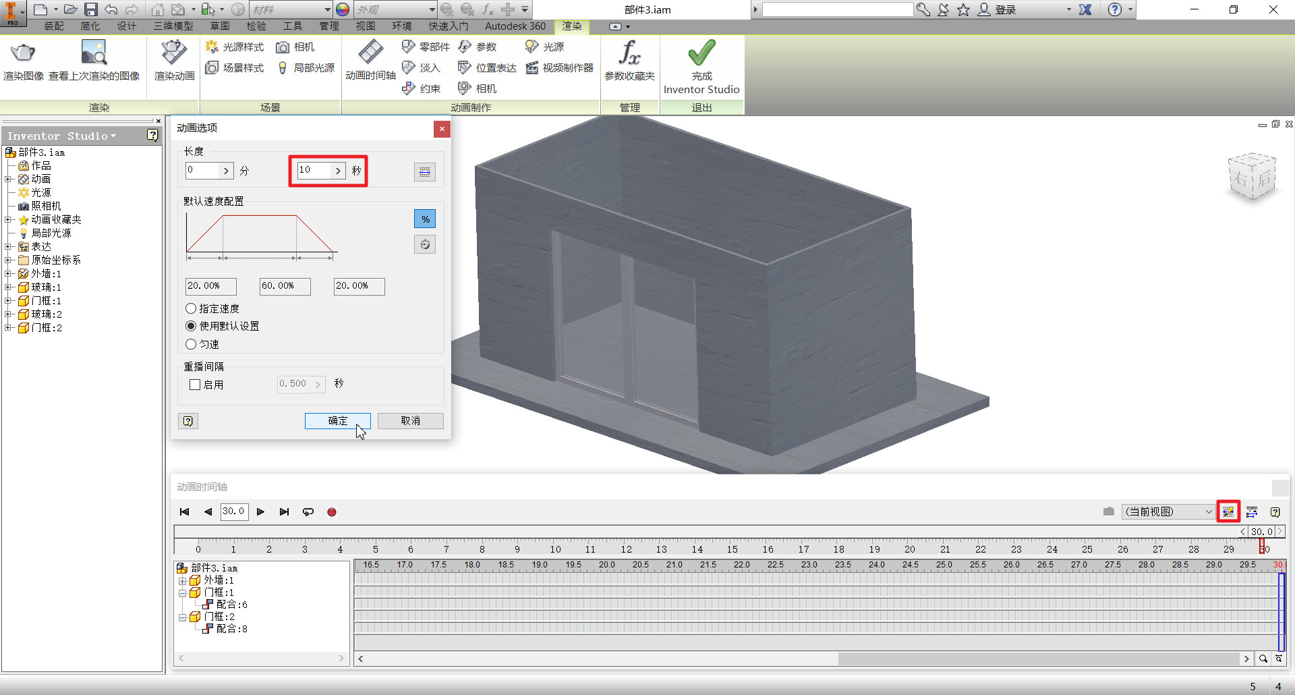Screen dimensions: 1295x695
Task: Open 场景样式 scene styles
Action: click(235, 67)
